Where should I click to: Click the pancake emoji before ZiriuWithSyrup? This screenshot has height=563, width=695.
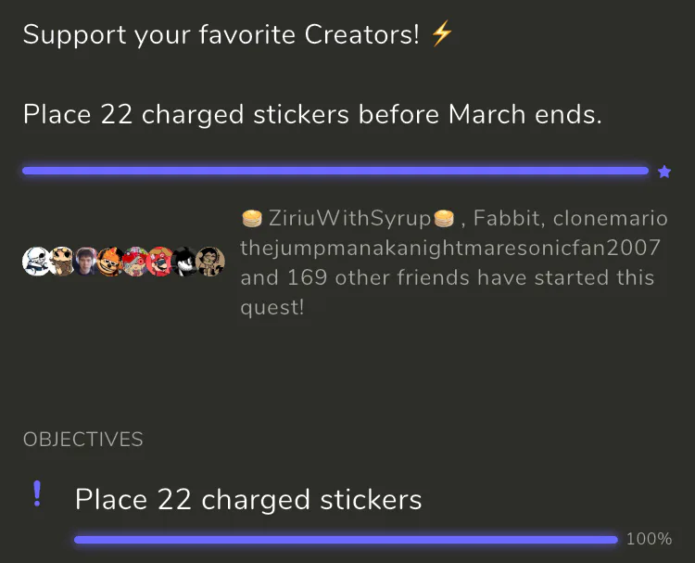pyautogui.click(x=251, y=219)
